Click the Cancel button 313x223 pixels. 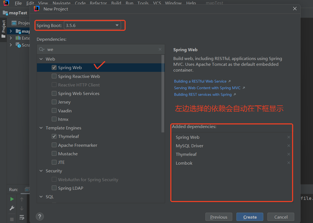coord(281,217)
